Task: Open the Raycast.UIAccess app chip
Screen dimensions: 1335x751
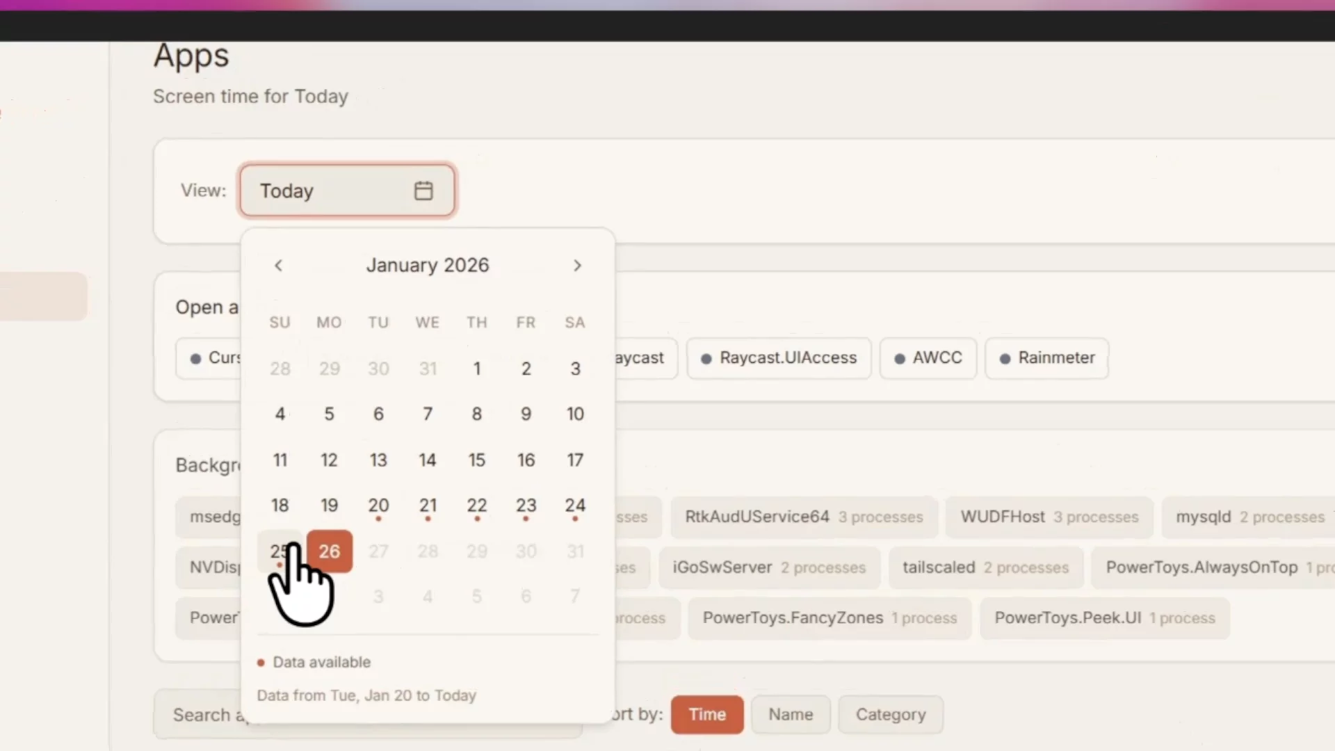Action: tap(779, 358)
